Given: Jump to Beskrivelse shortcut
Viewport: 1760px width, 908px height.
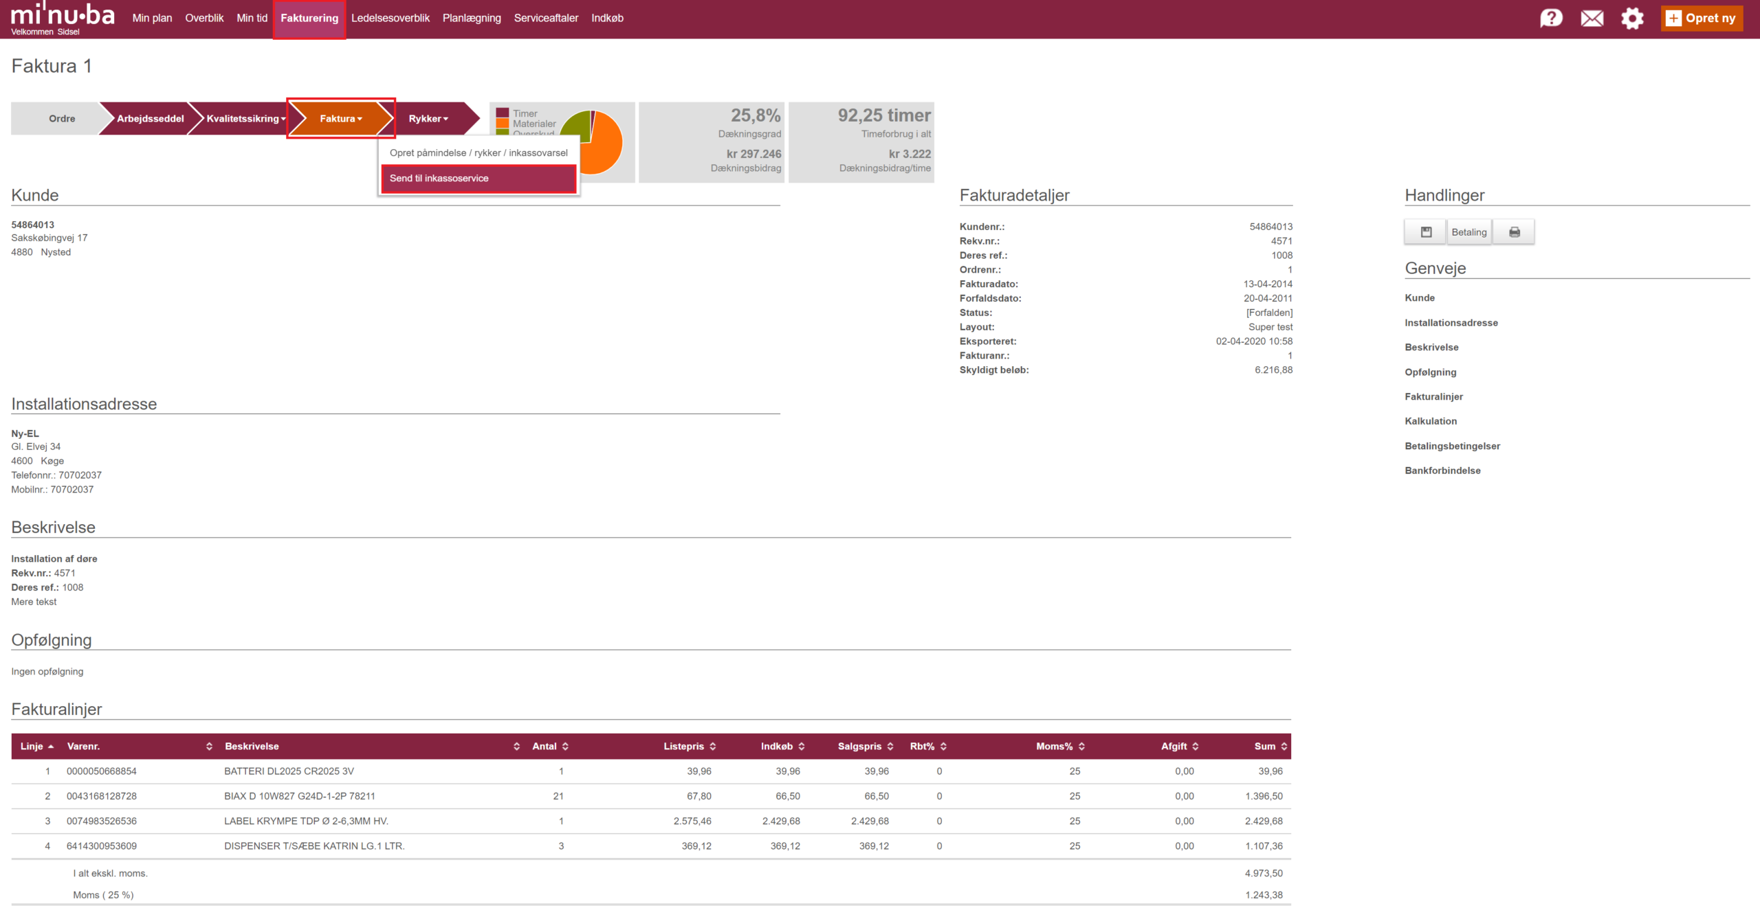Looking at the screenshot, I should [x=1431, y=347].
